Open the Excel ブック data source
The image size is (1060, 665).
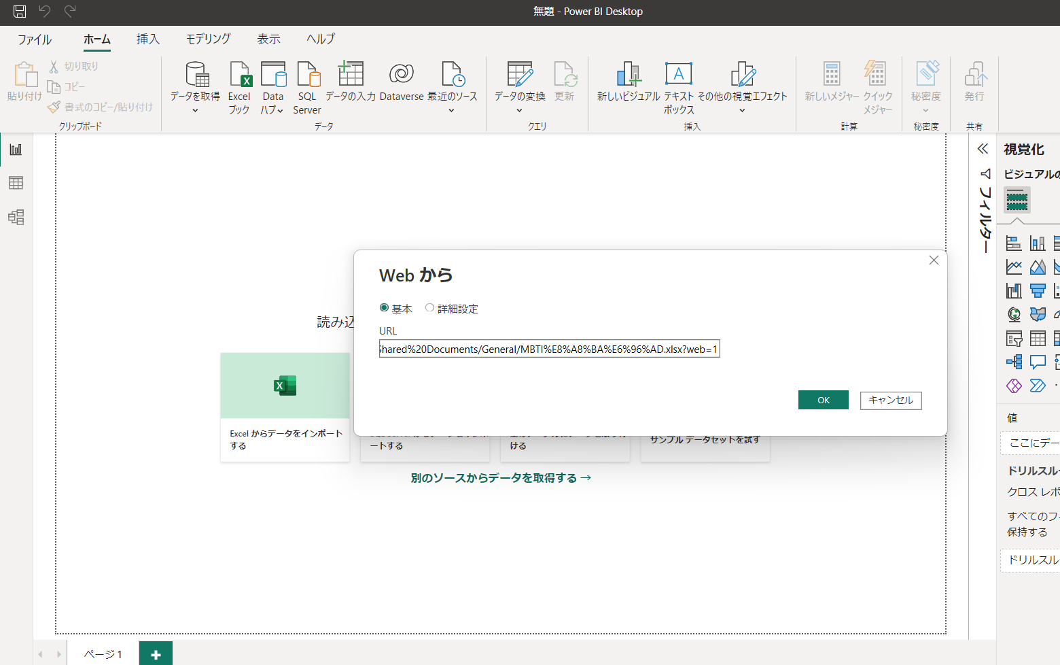[239, 88]
